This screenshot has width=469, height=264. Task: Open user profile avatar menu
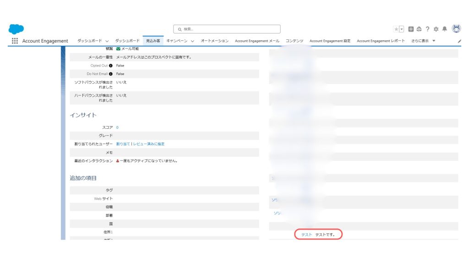pos(456,28)
